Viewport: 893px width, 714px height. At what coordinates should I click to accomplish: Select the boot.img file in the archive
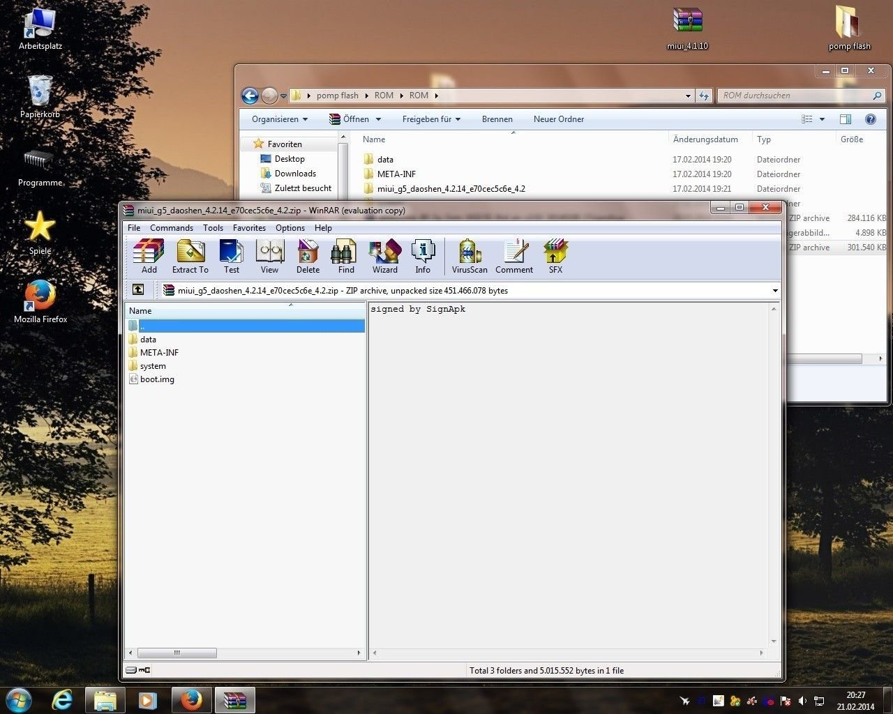(151, 379)
